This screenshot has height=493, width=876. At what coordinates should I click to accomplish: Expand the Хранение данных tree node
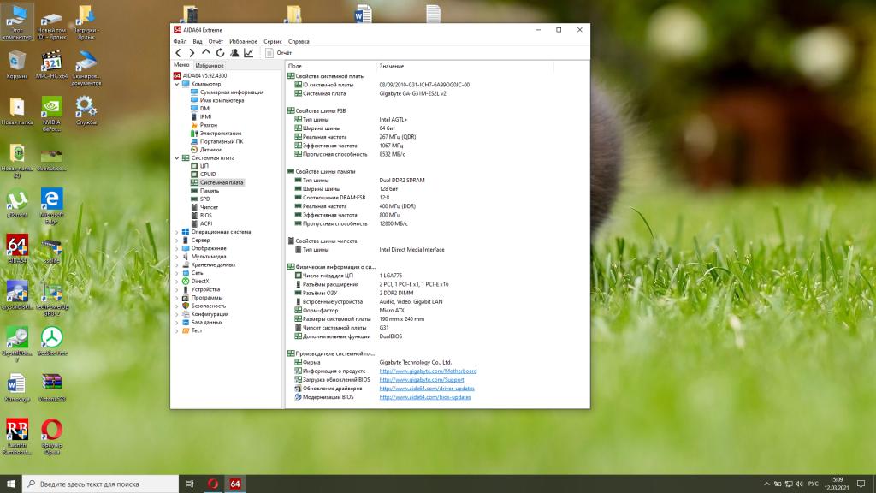177,265
